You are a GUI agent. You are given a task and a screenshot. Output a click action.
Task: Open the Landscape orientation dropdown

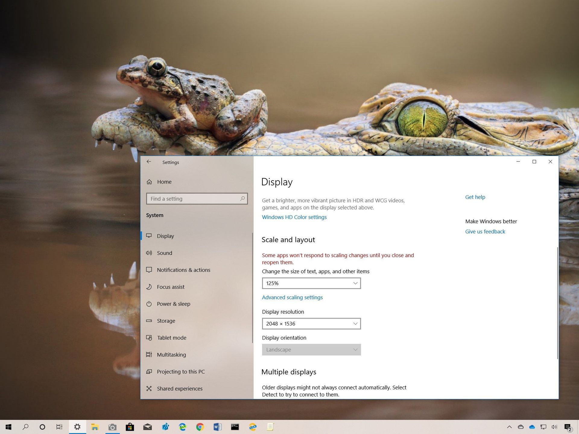click(x=311, y=350)
